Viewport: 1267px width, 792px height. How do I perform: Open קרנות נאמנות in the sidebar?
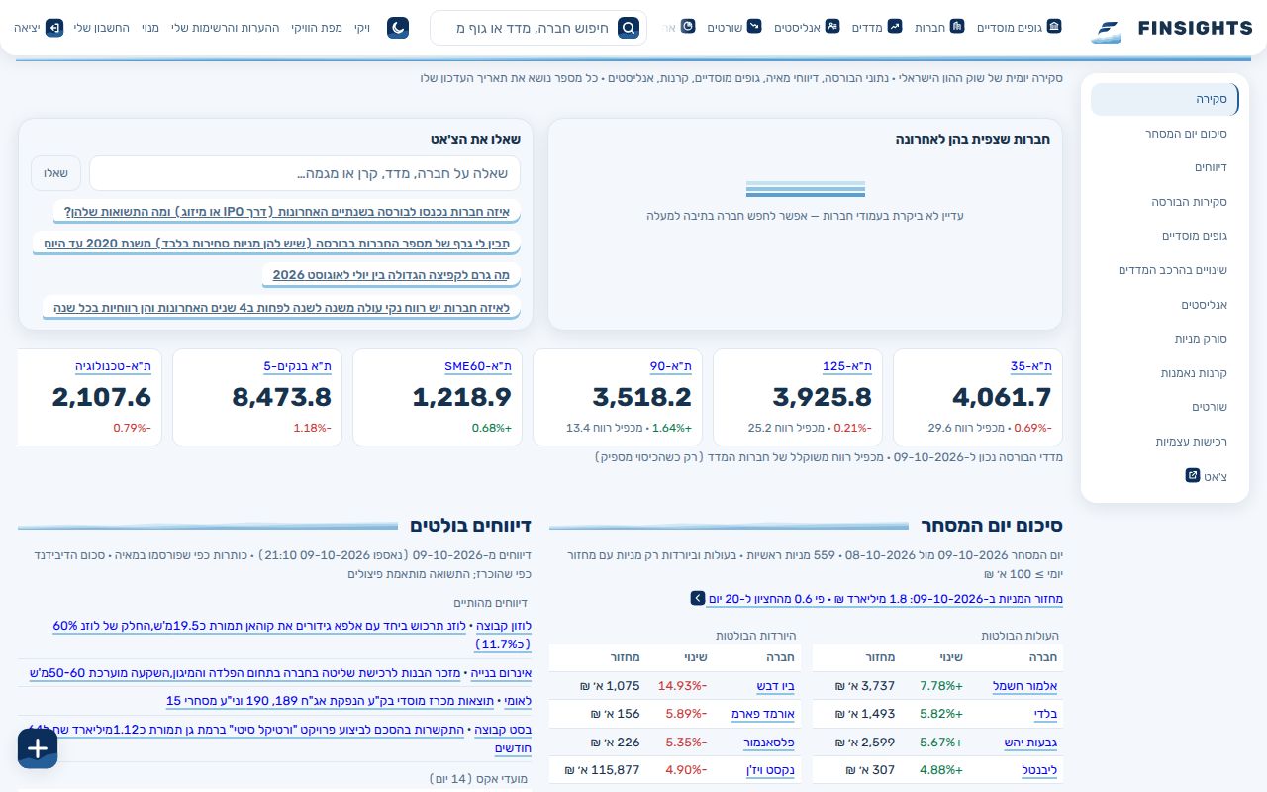pos(1165,373)
